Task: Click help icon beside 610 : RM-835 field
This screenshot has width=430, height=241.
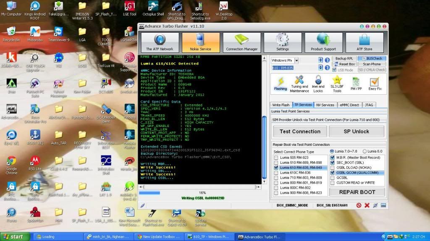Action: [x=327, y=67]
